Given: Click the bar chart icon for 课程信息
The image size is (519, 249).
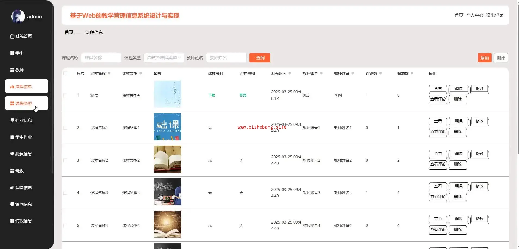Looking at the screenshot, I should pos(12,87).
